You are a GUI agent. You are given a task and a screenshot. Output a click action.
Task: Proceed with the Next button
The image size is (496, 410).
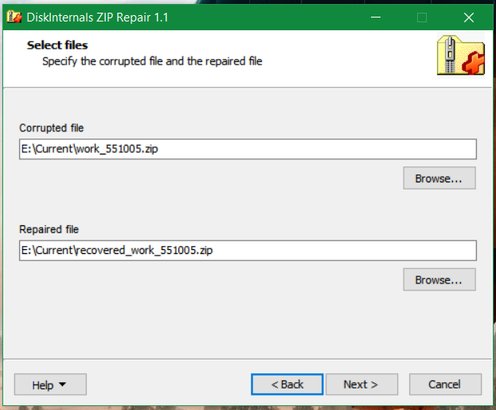[361, 385]
